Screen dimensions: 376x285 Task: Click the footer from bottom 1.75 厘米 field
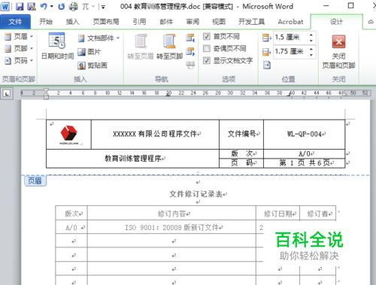290,52
